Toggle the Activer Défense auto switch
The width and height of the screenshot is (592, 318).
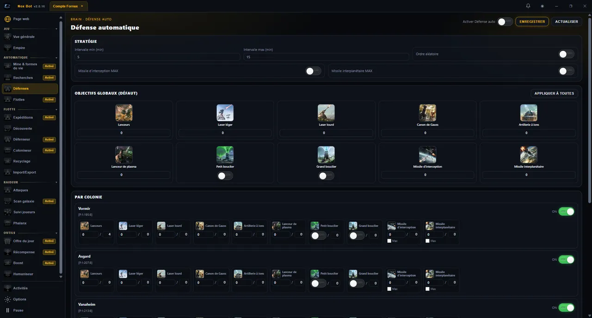pyautogui.click(x=505, y=22)
